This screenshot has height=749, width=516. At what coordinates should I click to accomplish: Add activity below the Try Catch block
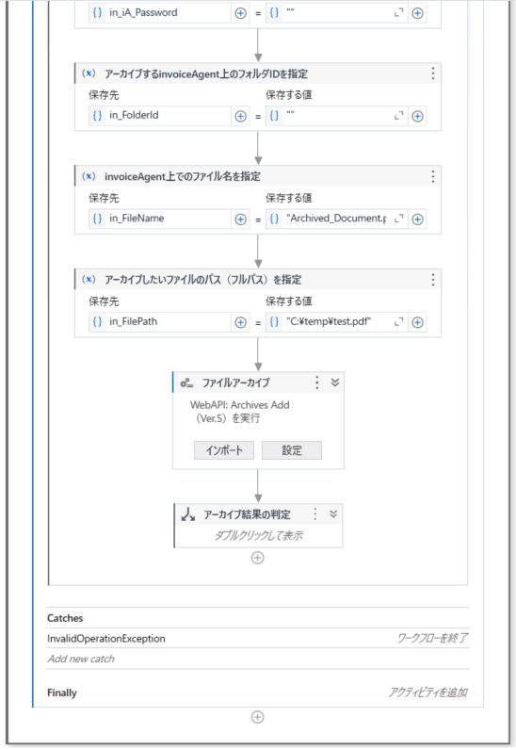(258, 717)
